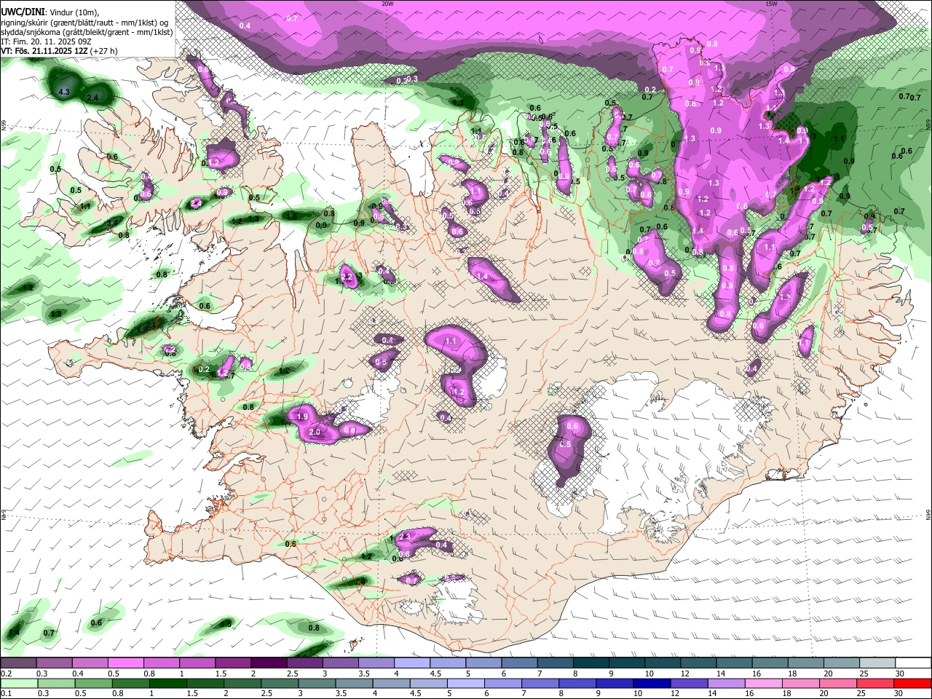This screenshot has height=699, width=932.
Task: Click the '4.5' label on the purple snow scale
Action: click(x=435, y=674)
